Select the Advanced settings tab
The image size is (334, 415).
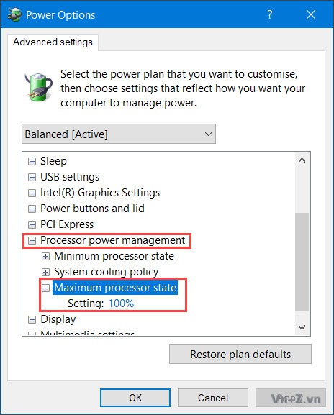pos(53,42)
